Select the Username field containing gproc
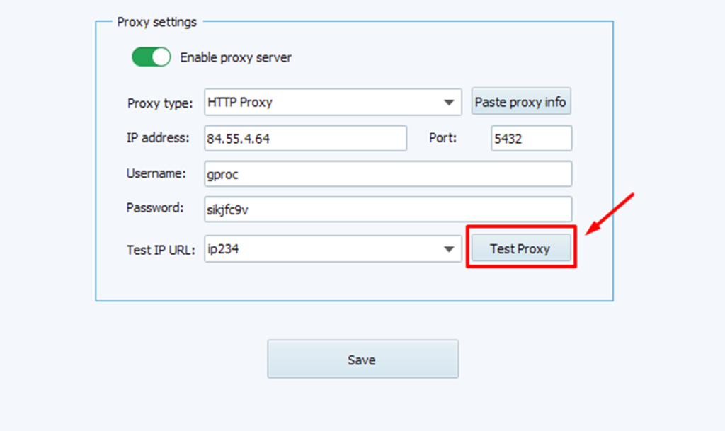The width and height of the screenshot is (725, 431). click(387, 173)
